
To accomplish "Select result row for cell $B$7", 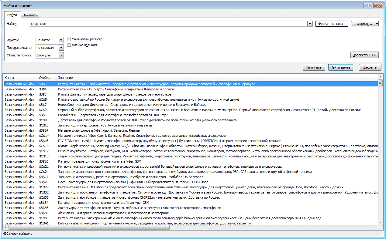I will pos(191,105).
